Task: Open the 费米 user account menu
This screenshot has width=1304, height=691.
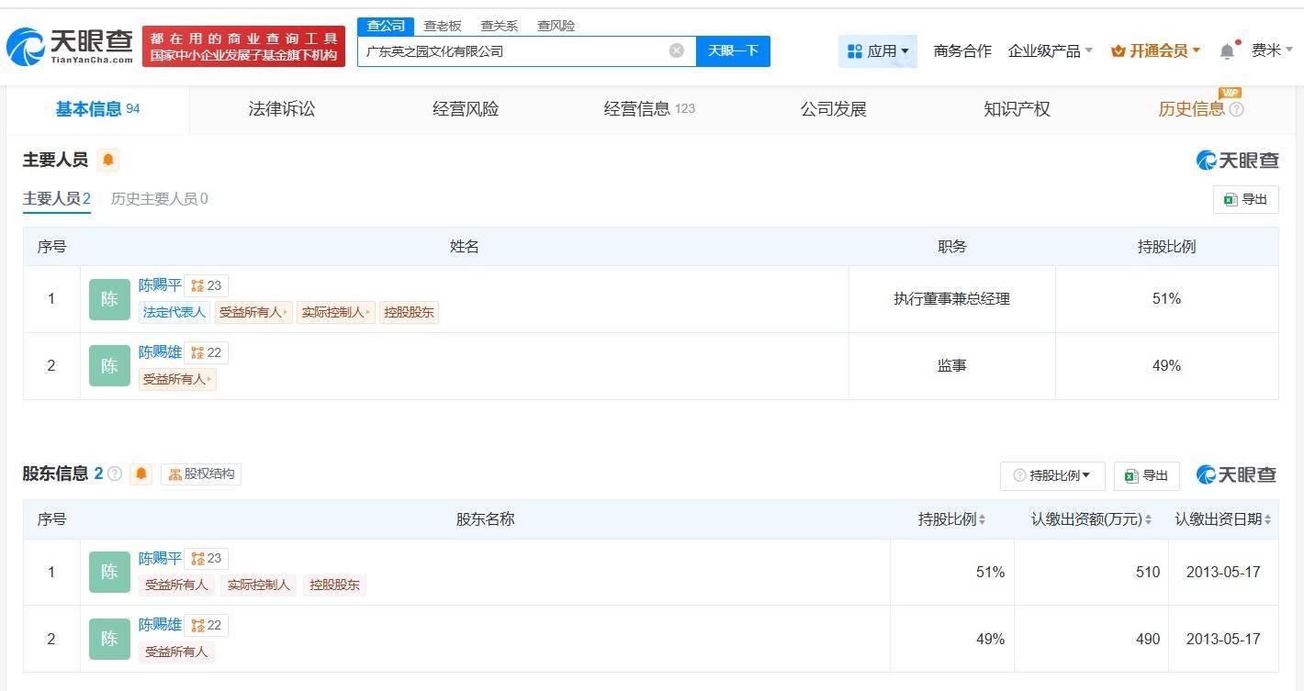Action: (1272, 50)
